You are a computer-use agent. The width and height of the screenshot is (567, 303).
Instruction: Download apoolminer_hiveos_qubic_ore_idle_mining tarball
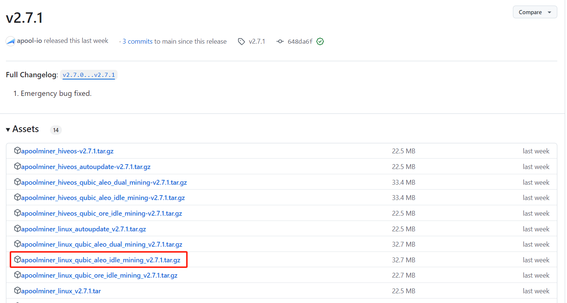coord(101,213)
